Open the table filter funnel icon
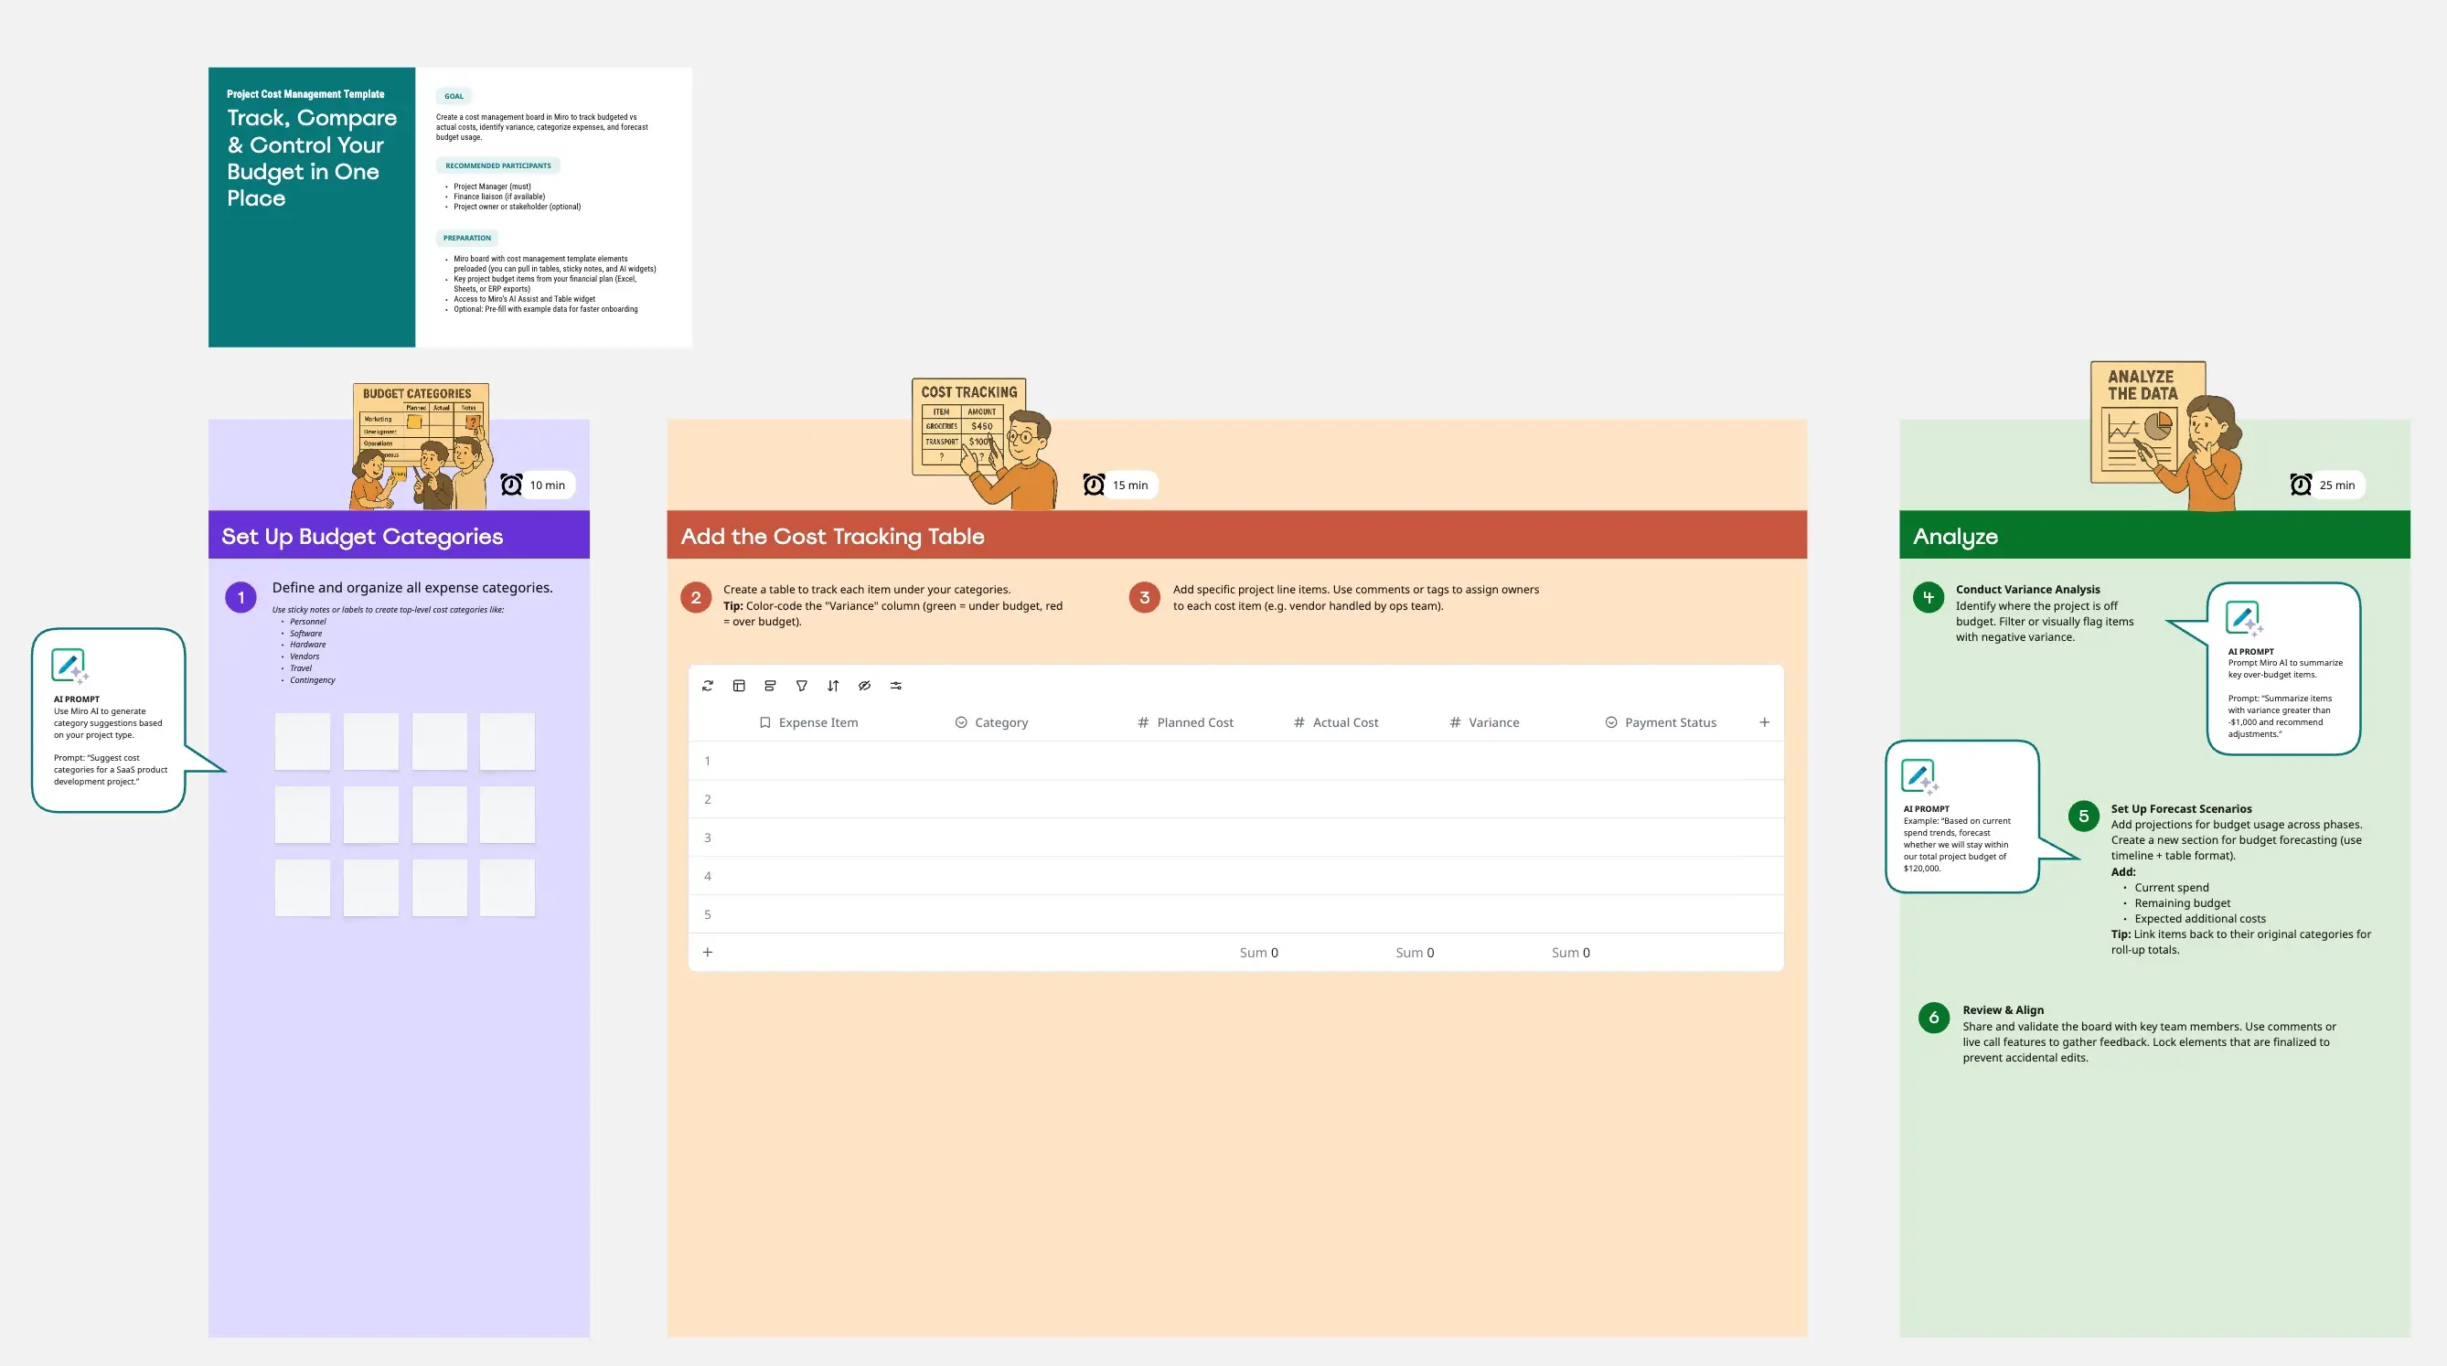2447x1366 pixels. click(x=802, y=686)
